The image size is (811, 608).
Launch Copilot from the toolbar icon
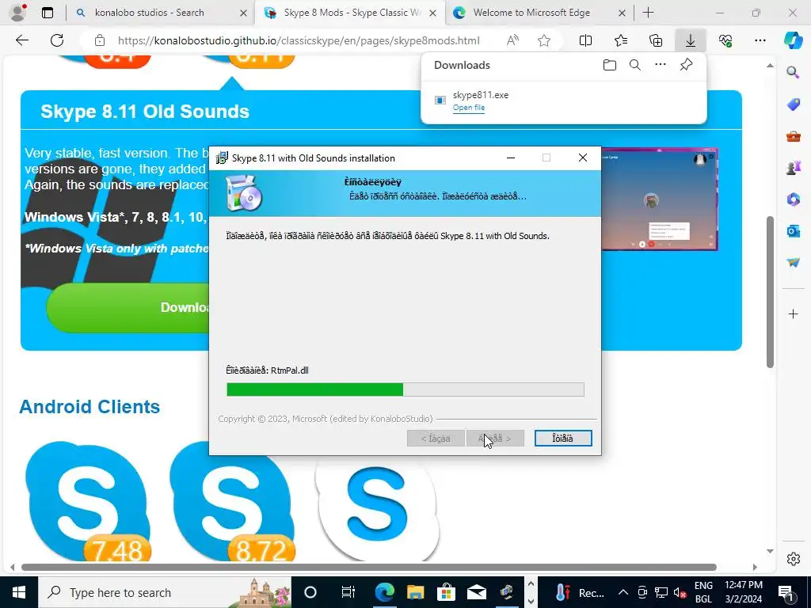tap(793, 40)
